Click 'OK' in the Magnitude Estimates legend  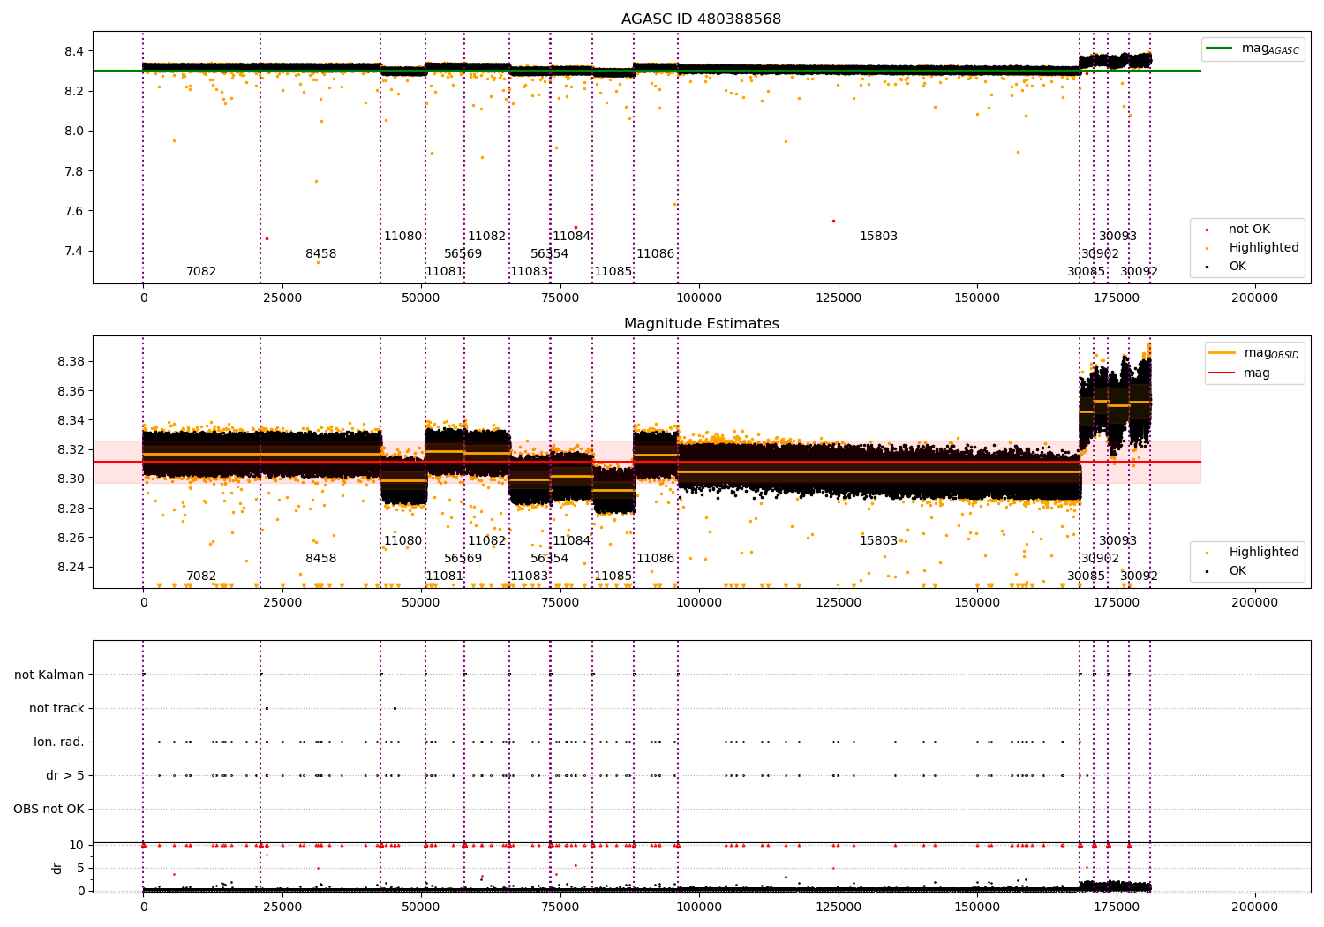coord(1237,570)
